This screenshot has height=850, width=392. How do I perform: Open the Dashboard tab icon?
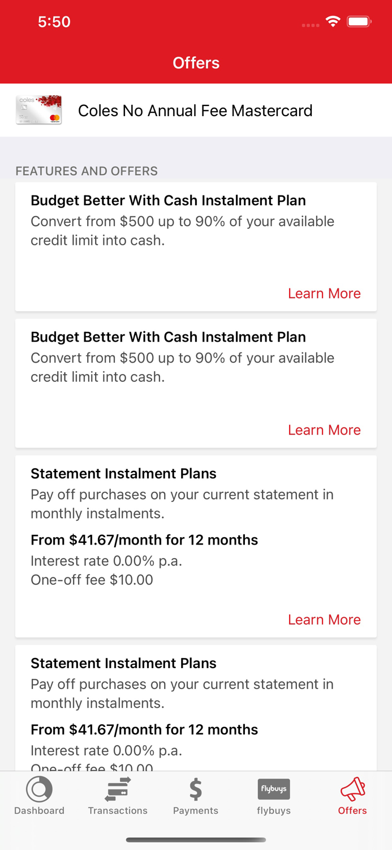(x=39, y=788)
